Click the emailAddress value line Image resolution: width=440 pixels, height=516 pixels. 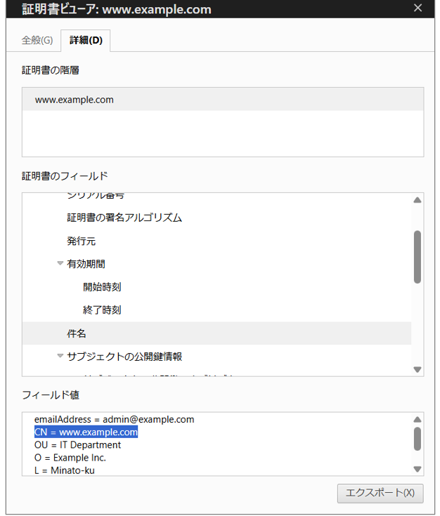pos(114,420)
